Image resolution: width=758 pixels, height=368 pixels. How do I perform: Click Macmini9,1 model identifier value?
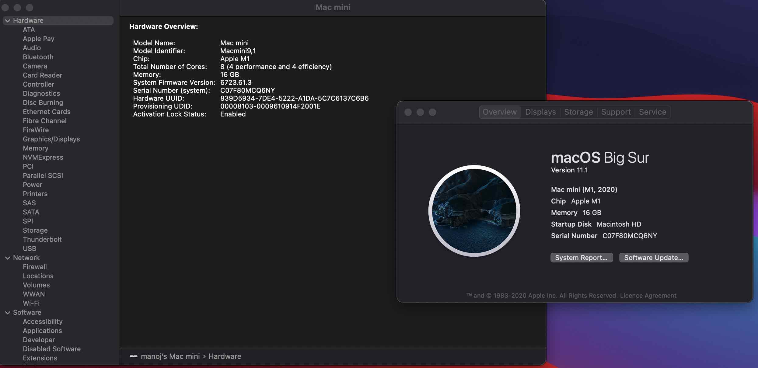238,51
